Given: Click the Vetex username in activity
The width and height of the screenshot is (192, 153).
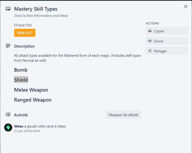Looking at the screenshot, I should pyautogui.click(x=19, y=126).
